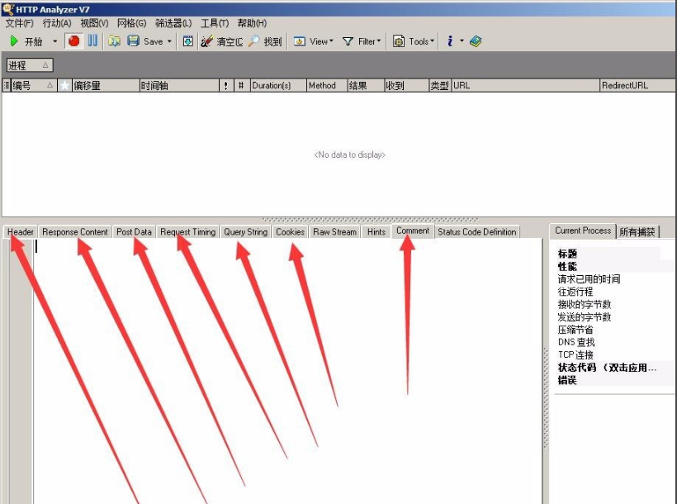Click the teal help book icon at toolbar end

pyautogui.click(x=476, y=40)
